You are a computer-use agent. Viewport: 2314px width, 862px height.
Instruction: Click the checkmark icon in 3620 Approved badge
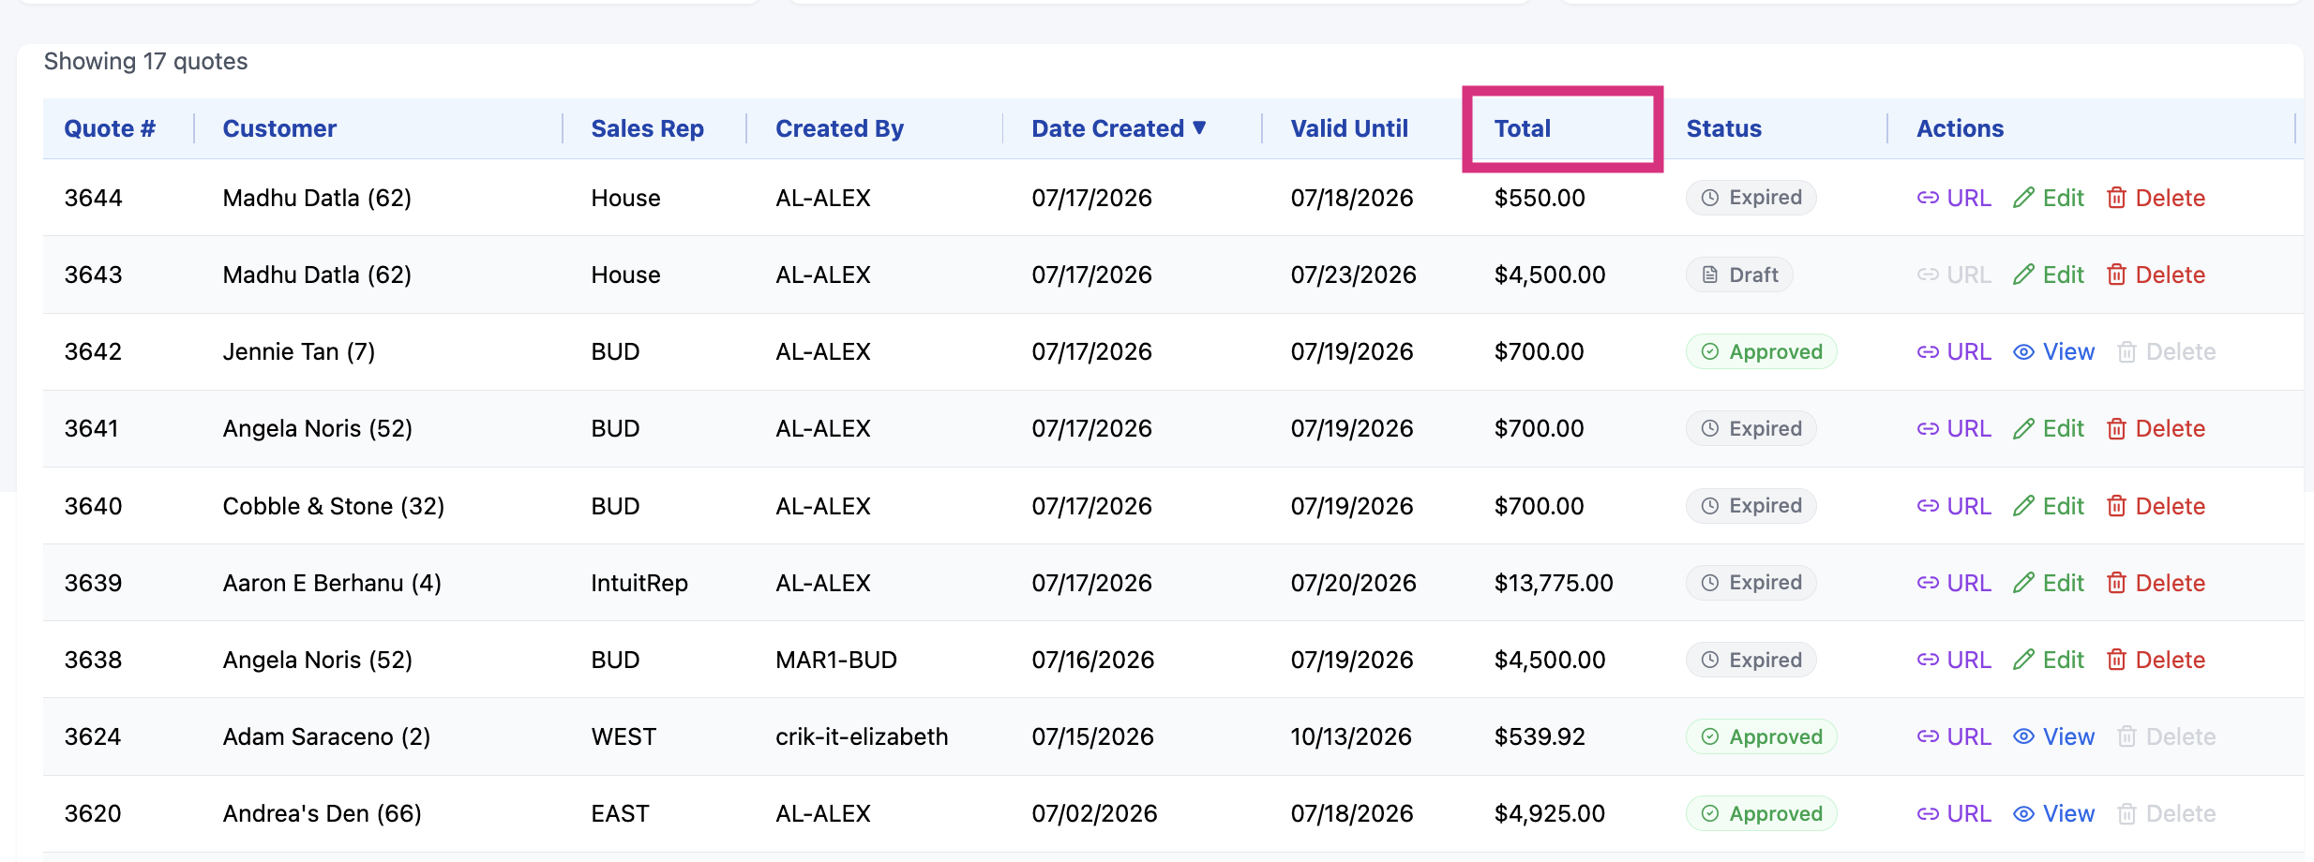point(1710,813)
